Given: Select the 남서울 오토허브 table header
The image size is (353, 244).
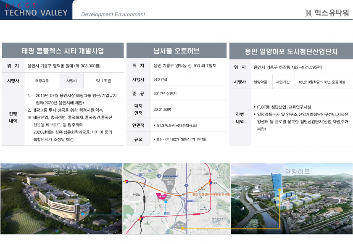Looking at the screenshot, I should click(176, 51).
